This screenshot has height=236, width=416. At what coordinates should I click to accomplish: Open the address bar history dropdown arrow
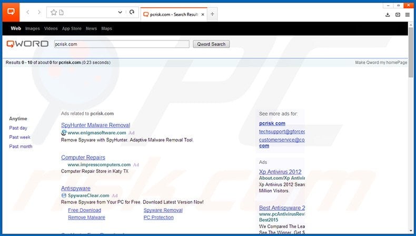click(x=120, y=12)
